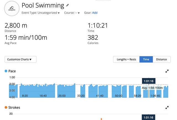Click the blue Pace legend dot
The height and width of the screenshot is (120, 177).
(x=6, y=71)
